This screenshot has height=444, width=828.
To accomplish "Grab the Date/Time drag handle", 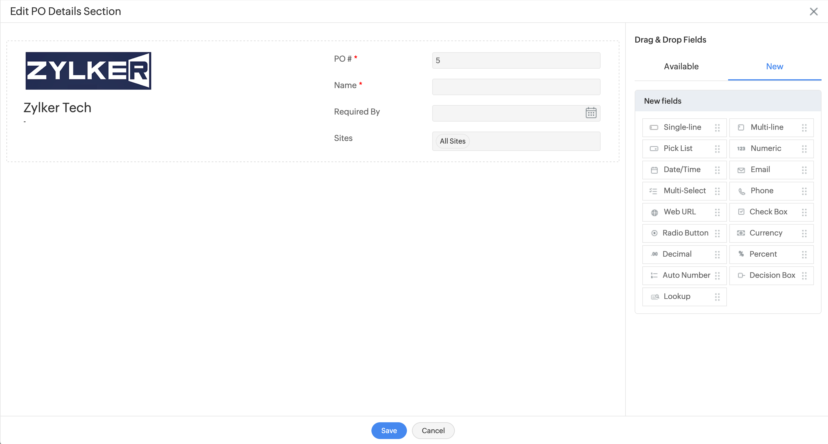I will [x=717, y=170].
